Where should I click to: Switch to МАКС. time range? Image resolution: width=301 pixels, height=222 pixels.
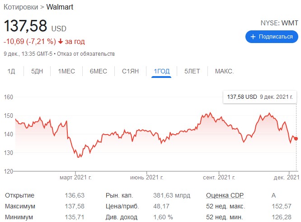click(x=224, y=71)
